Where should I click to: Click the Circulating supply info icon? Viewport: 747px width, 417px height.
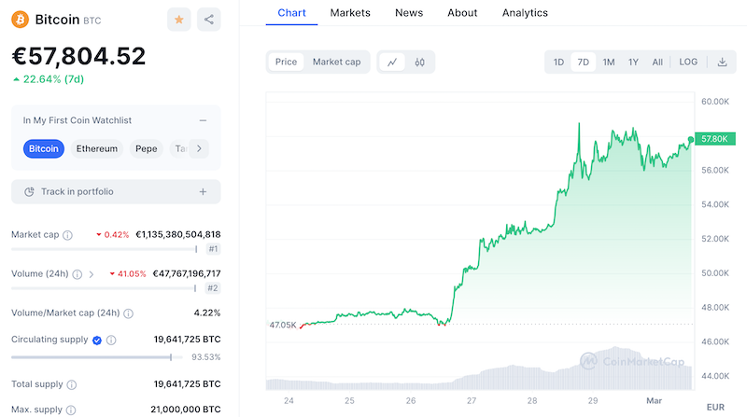pyautogui.click(x=111, y=340)
